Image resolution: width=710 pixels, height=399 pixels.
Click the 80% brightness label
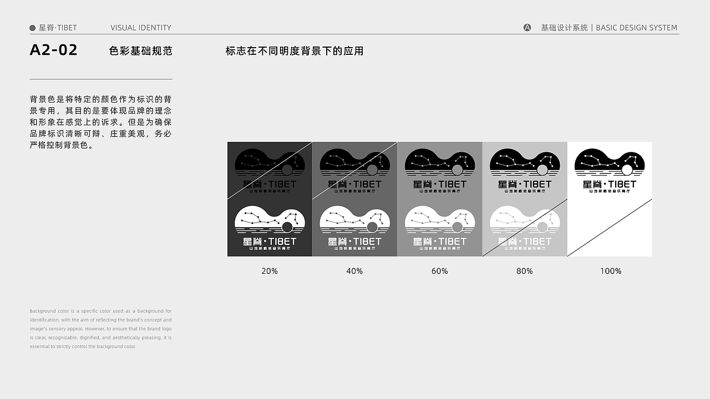tap(525, 271)
